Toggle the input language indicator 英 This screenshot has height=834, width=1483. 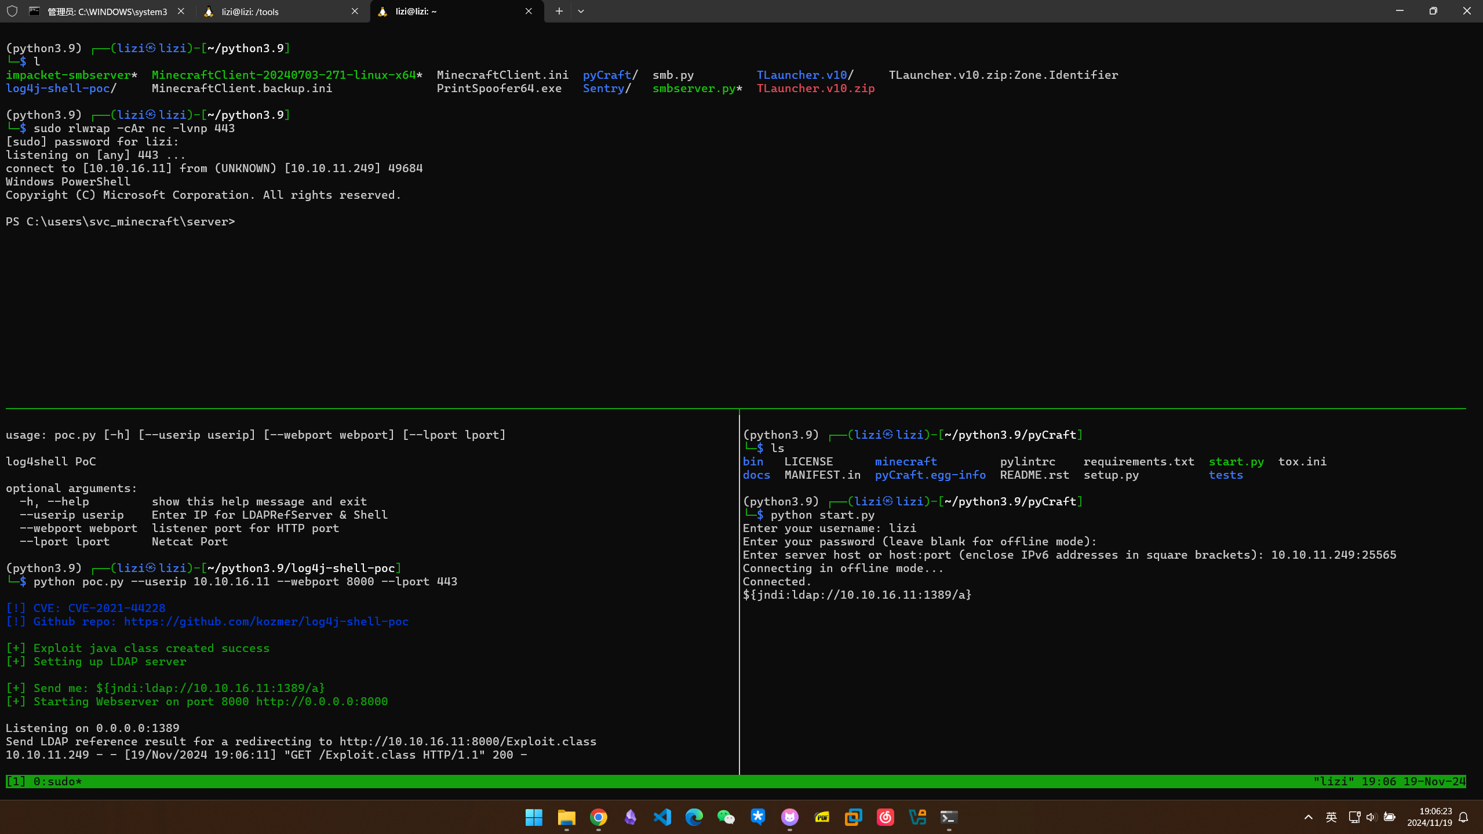1331,817
